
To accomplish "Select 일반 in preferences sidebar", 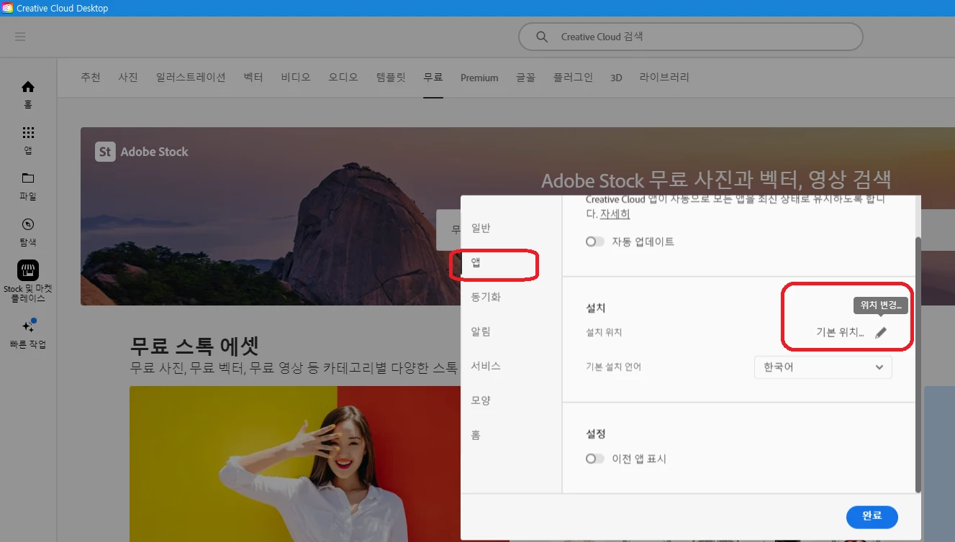I will click(x=481, y=228).
